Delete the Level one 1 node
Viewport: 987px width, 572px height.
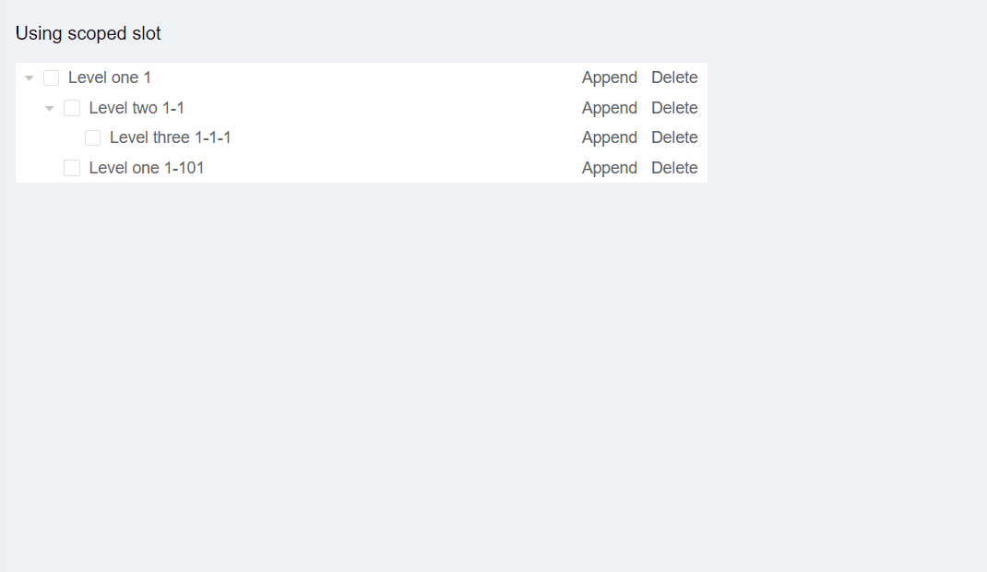pos(674,77)
